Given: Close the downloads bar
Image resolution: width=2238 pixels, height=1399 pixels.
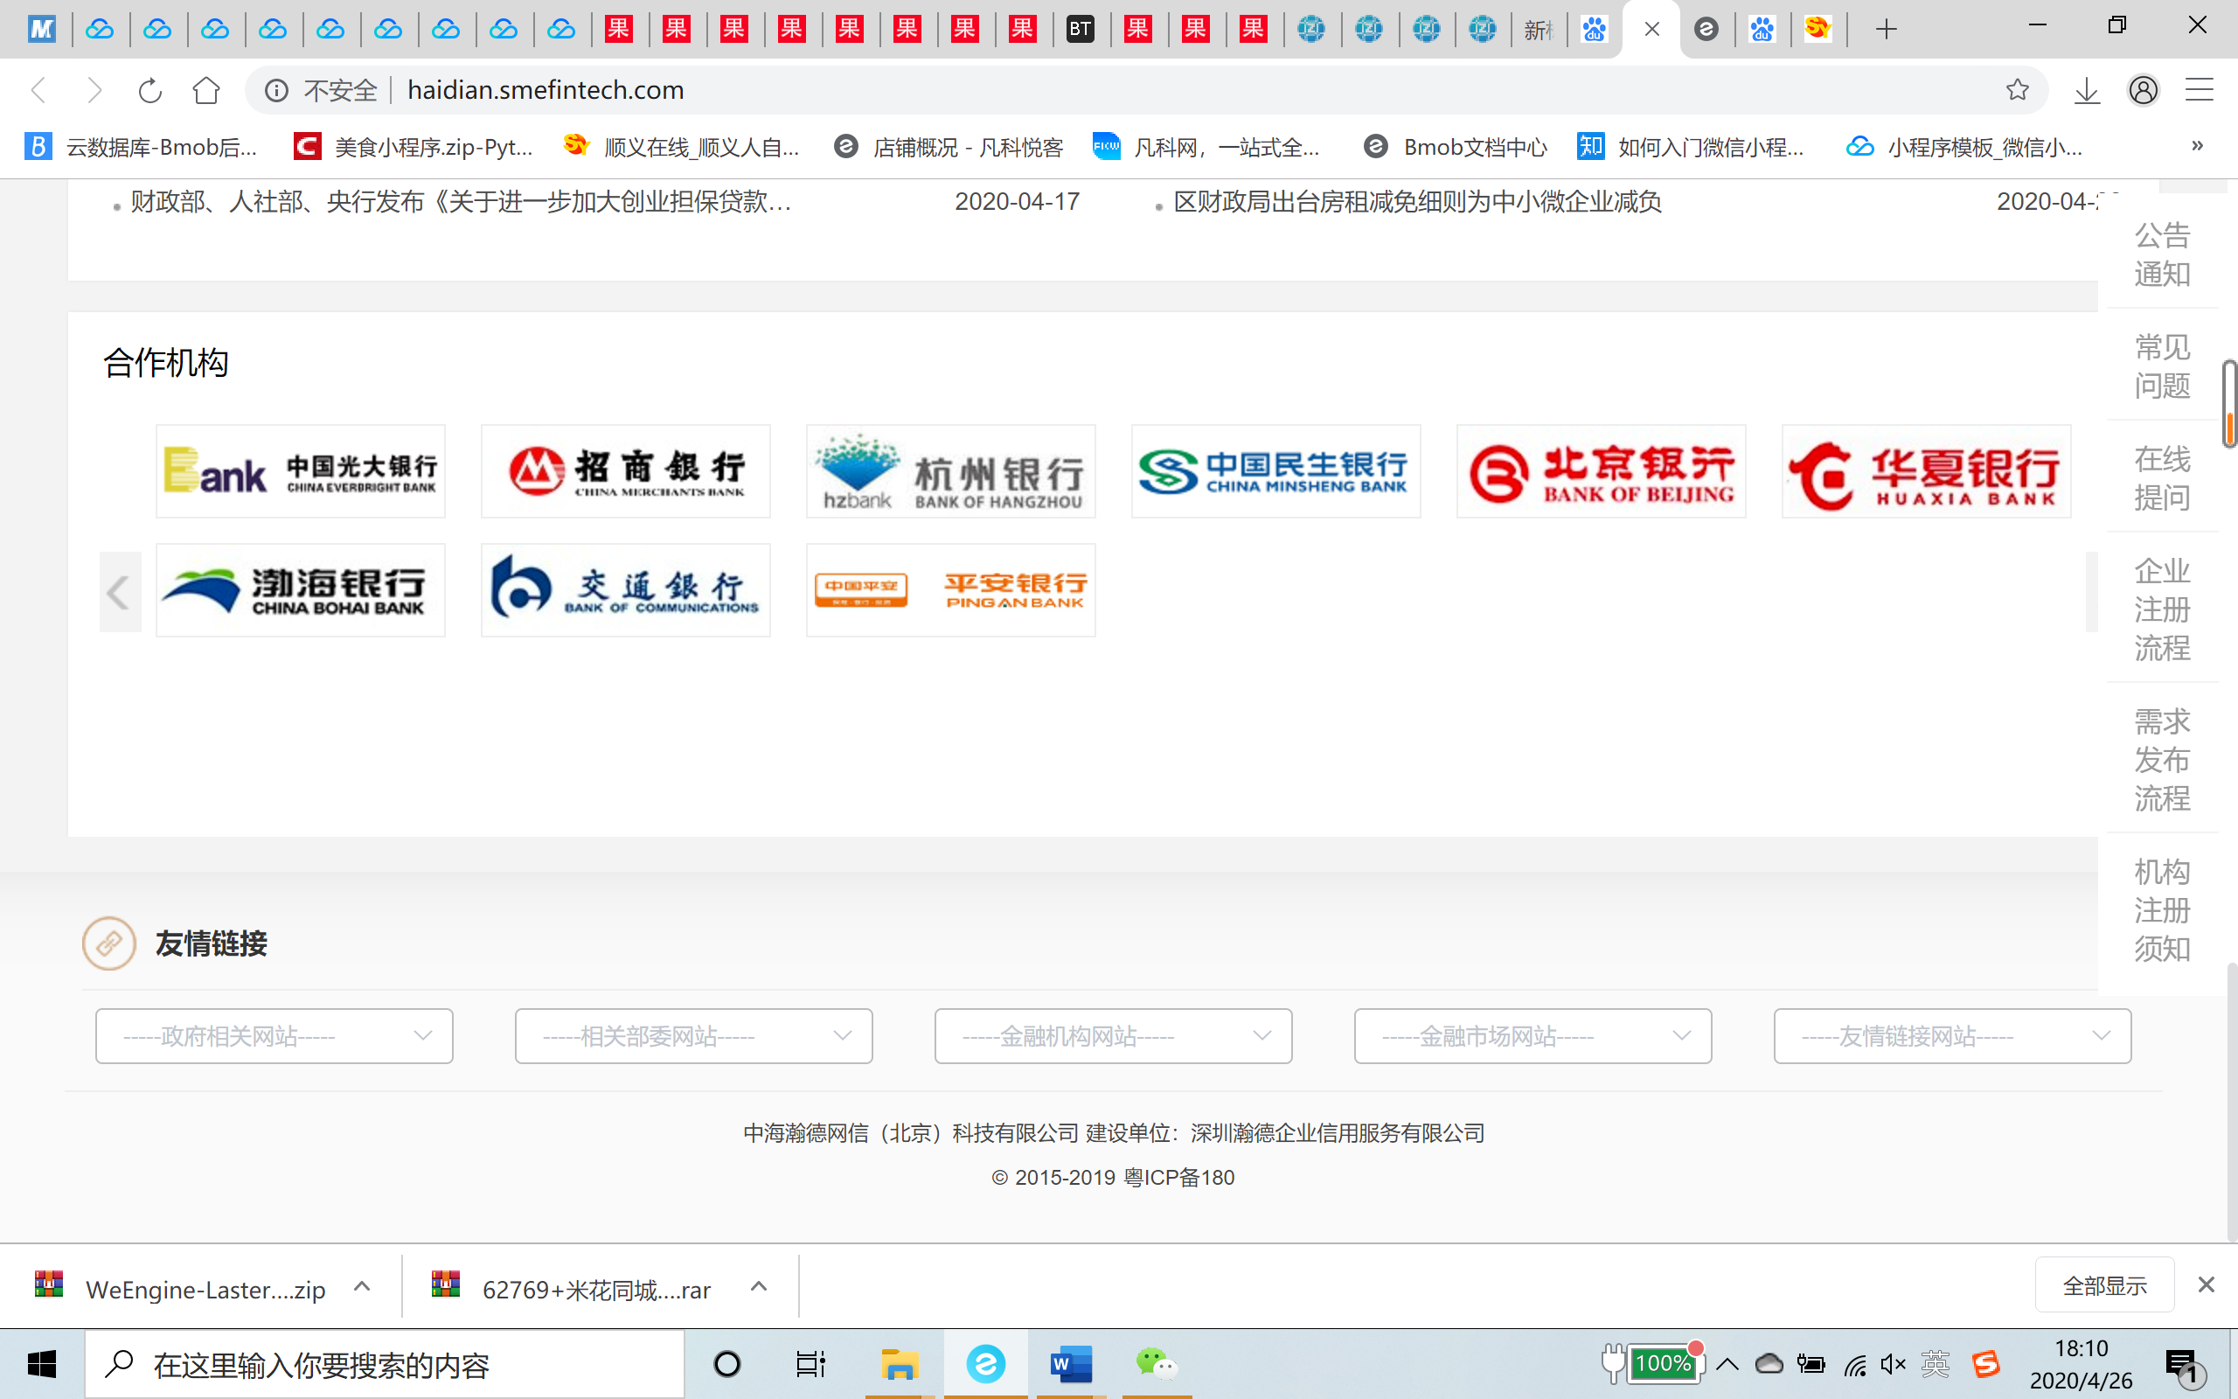Looking at the screenshot, I should pyautogui.click(x=2207, y=1285).
